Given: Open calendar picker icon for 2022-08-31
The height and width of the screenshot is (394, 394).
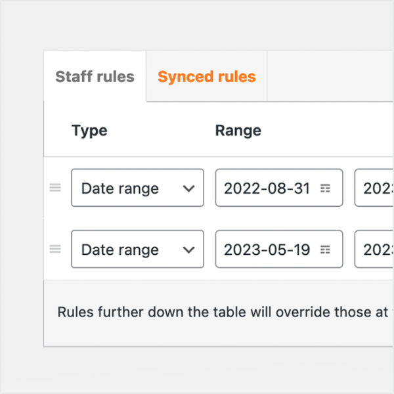Looking at the screenshot, I should (x=325, y=188).
